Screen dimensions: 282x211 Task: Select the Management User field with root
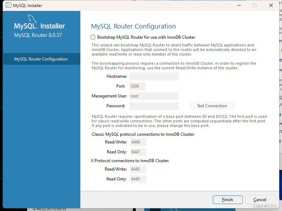coord(154,96)
